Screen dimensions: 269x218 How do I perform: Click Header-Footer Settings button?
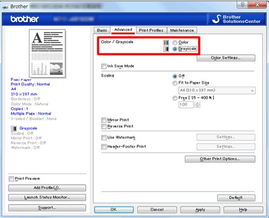226,147
